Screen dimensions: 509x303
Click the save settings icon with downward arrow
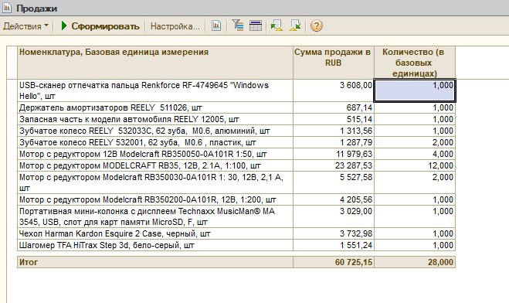coord(295,26)
